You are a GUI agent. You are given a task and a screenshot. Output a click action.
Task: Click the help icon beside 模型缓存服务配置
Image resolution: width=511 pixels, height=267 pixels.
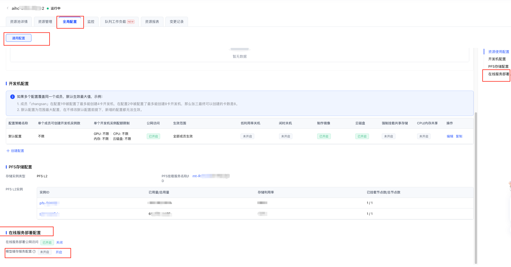(x=34, y=252)
